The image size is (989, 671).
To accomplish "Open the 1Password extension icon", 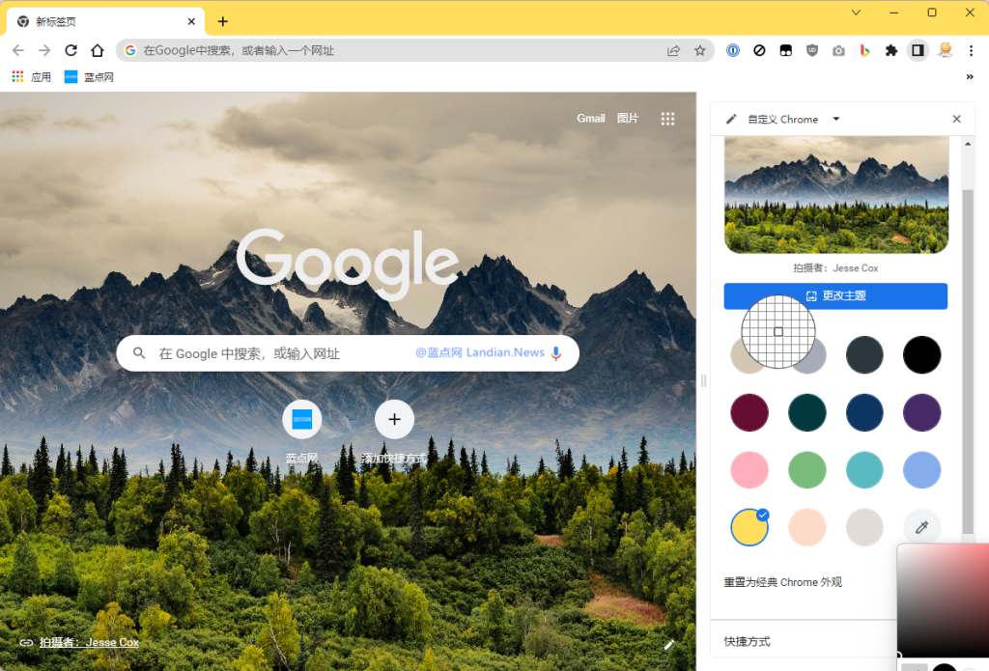I will point(733,50).
